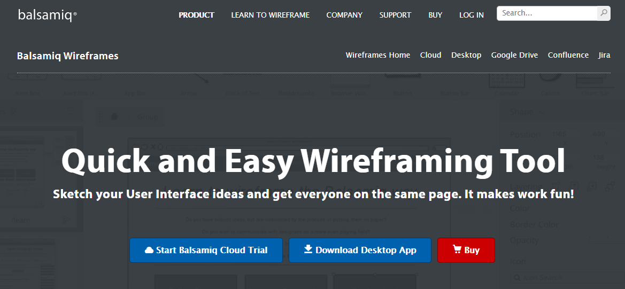Focus the Search input field
Viewport: 625px width, 289px height.
547,13
